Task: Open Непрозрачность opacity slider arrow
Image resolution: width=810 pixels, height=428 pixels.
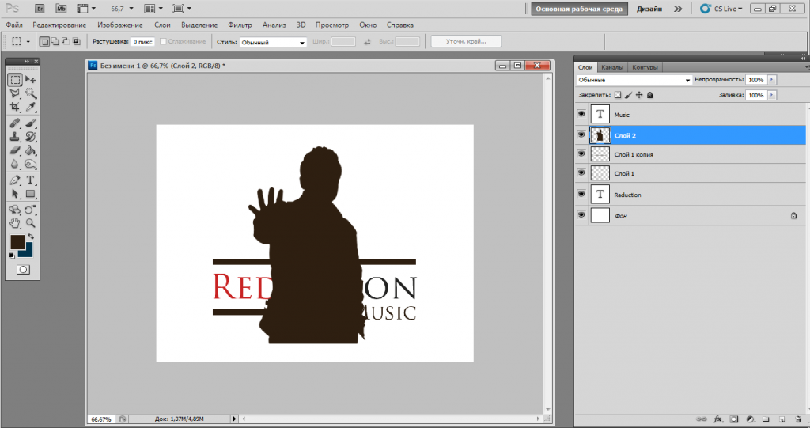Action: [772, 80]
